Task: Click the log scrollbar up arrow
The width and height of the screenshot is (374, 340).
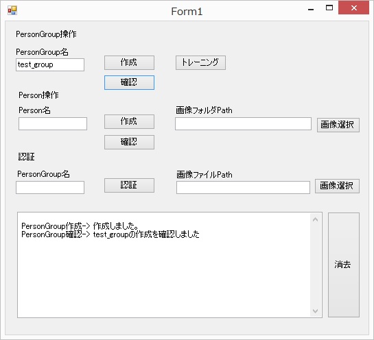Action: [x=315, y=219]
